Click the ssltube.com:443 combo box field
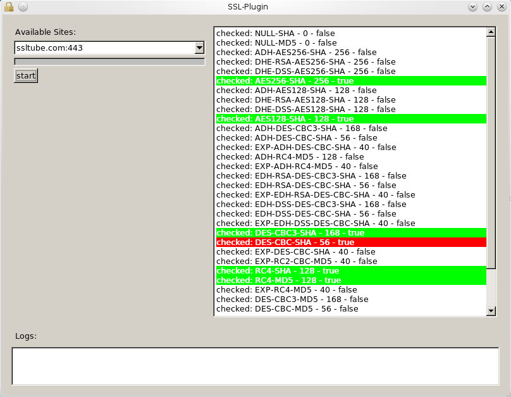The height and width of the screenshot is (397, 511). (x=104, y=48)
